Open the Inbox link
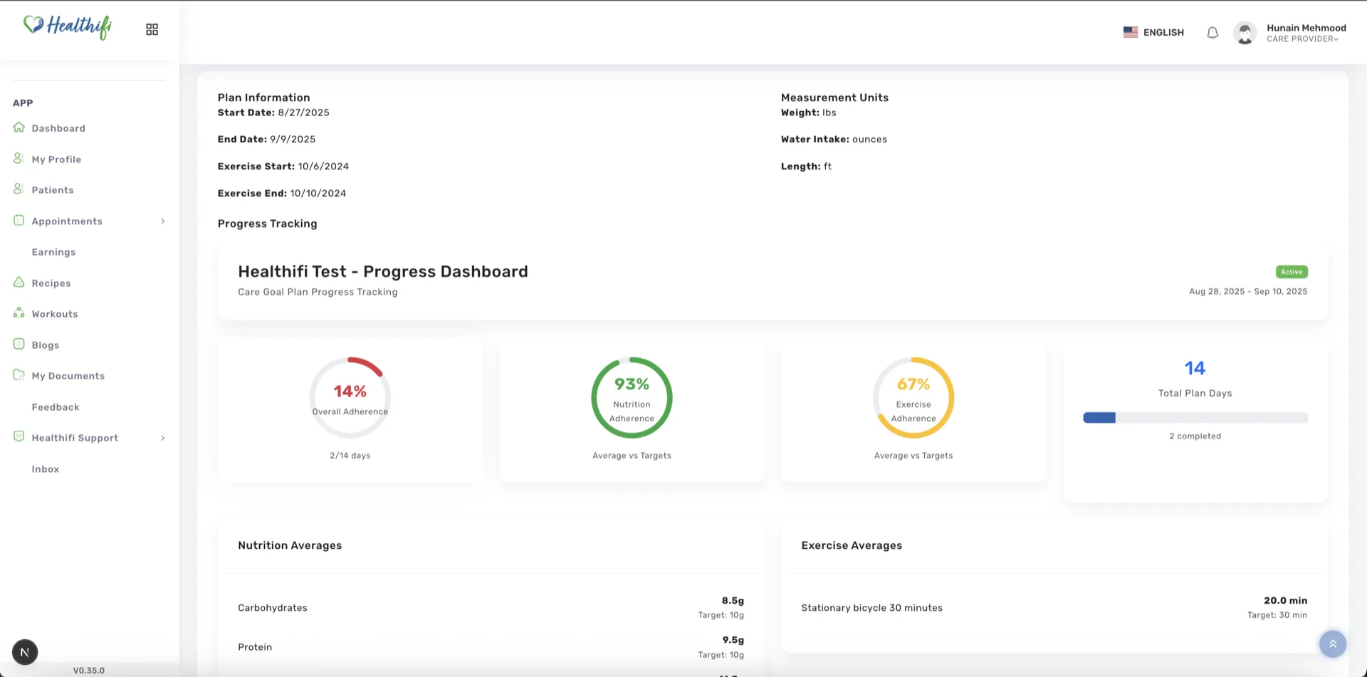This screenshot has height=677, width=1367. pos(46,469)
